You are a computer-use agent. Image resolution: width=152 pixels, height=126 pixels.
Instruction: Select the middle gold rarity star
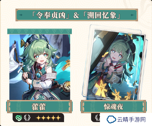click(x=48, y=118)
